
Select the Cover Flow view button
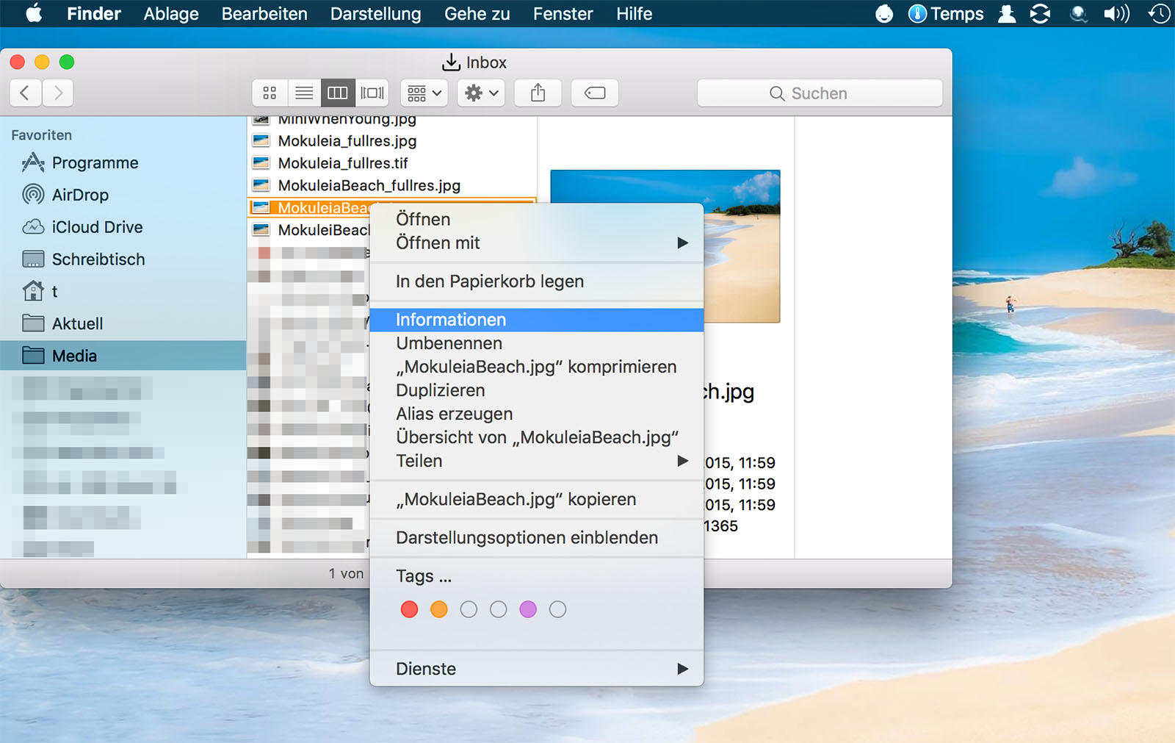pos(372,93)
